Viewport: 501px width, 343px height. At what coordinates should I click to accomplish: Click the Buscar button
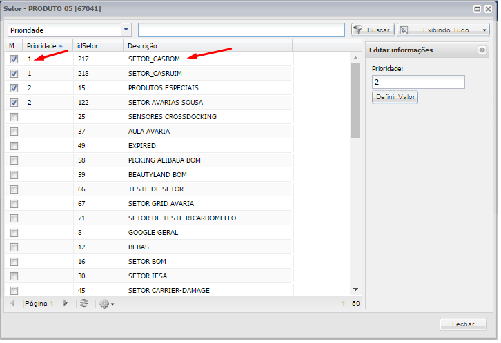click(x=373, y=30)
